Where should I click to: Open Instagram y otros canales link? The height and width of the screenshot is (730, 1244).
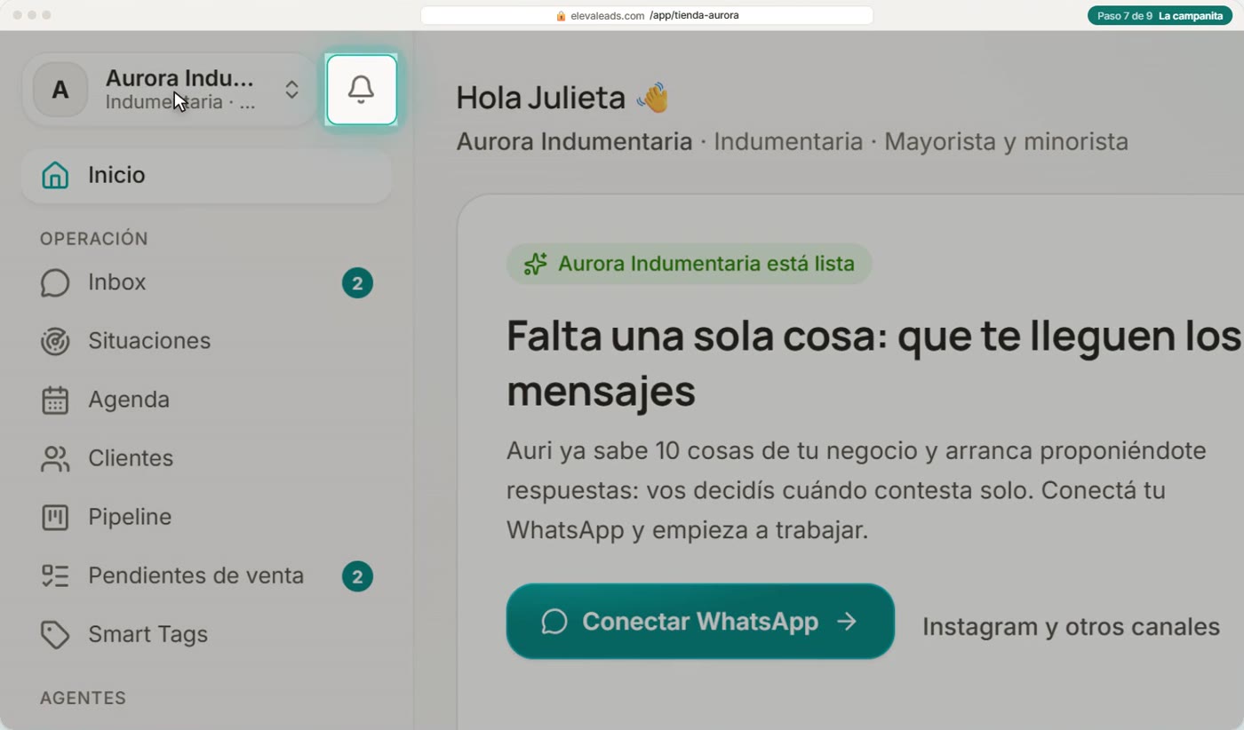(1071, 626)
